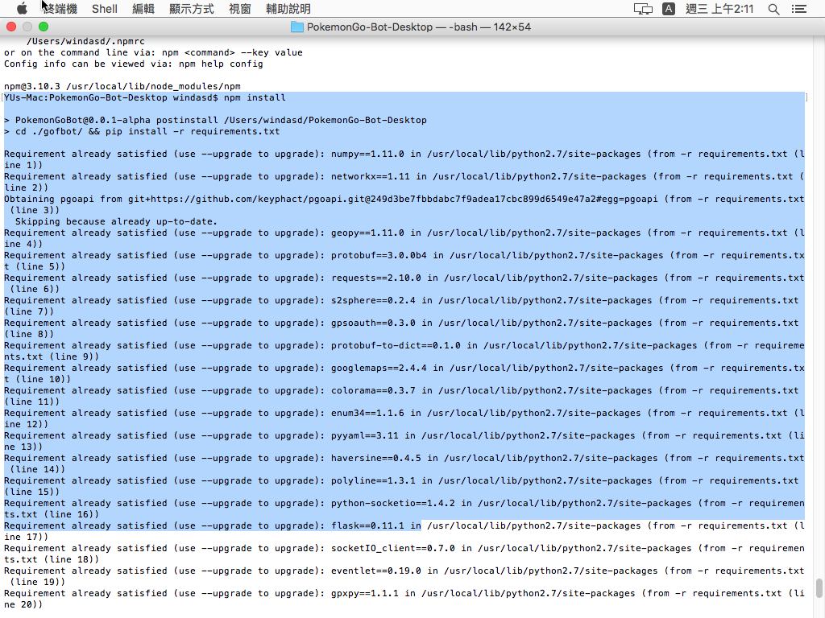Click 'PokemonGoBot@0.0.1-alpha postinstall' line
Viewport: 825px width, 618px height.
(x=215, y=121)
